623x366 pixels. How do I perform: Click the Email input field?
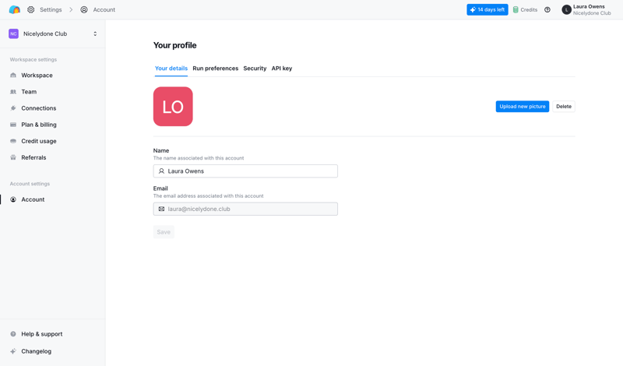coord(245,209)
